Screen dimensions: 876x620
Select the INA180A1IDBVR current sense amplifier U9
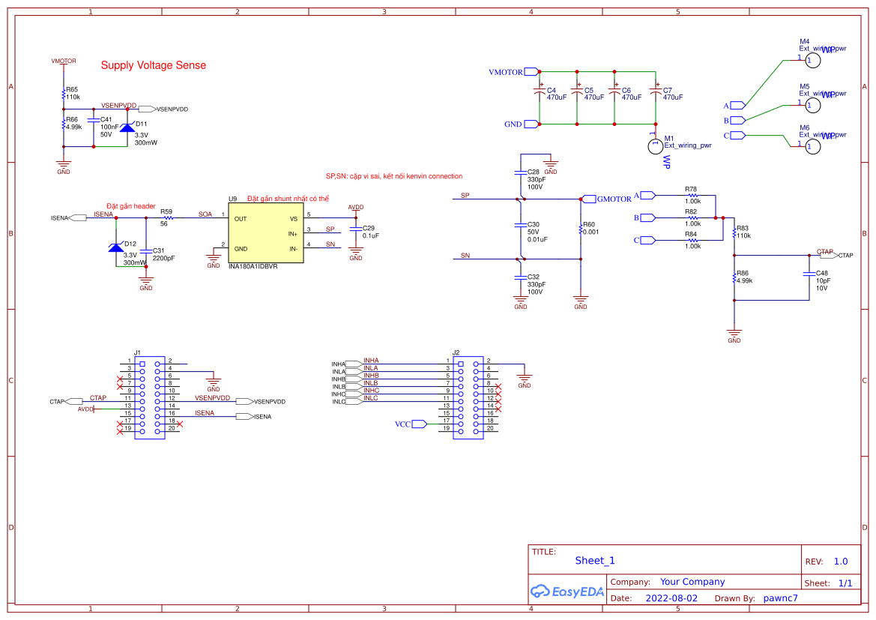point(265,232)
